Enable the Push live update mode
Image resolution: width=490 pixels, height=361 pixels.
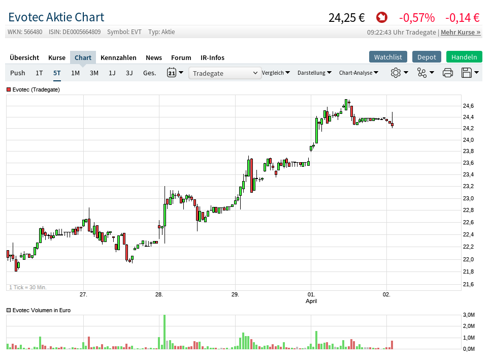pyautogui.click(x=18, y=73)
